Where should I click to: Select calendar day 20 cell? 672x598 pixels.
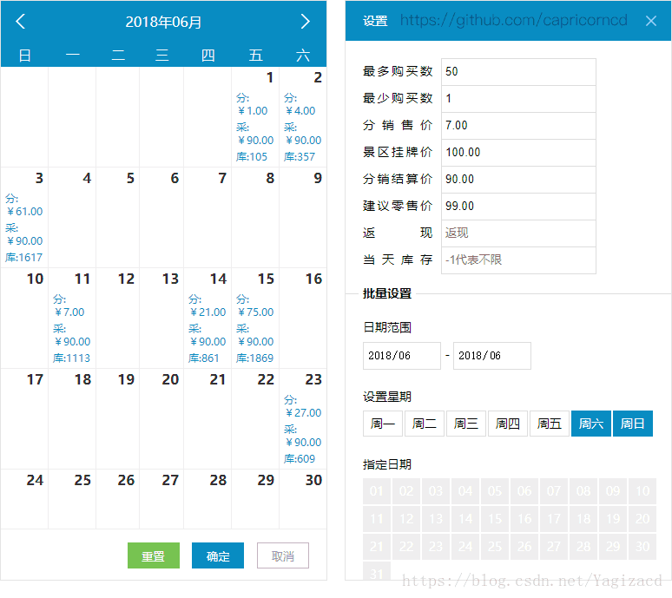(161, 419)
